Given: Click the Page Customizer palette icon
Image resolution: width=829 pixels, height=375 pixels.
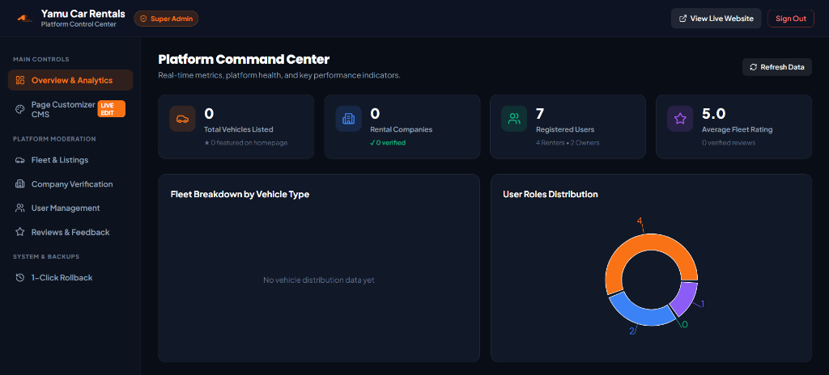Looking at the screenshot, I should (x=20, y=109).
